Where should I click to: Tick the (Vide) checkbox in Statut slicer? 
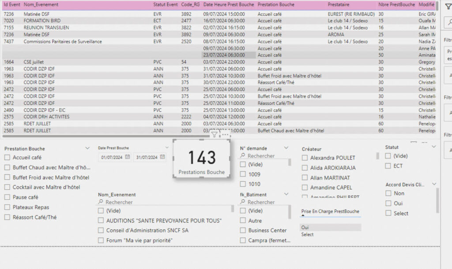(388, 156)
